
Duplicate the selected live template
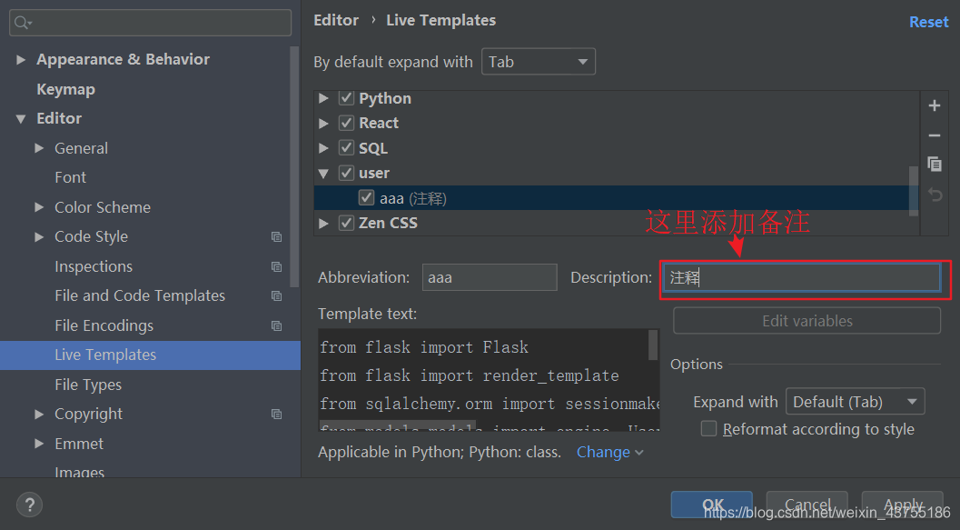coord(935,165)
